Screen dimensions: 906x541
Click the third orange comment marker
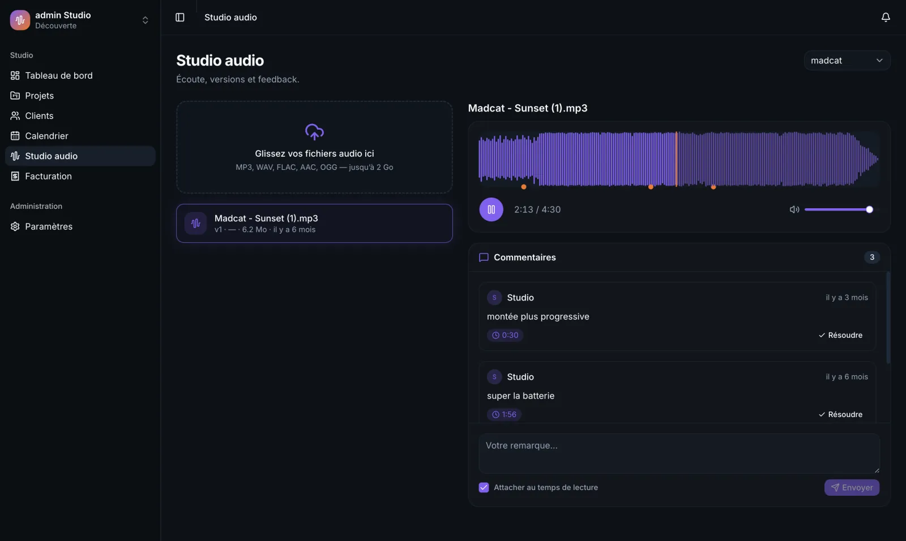click(713, 187)
